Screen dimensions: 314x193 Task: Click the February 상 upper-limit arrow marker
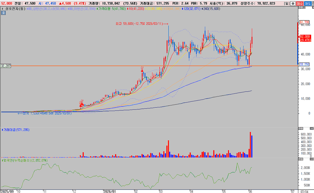[x=142, y=69]
